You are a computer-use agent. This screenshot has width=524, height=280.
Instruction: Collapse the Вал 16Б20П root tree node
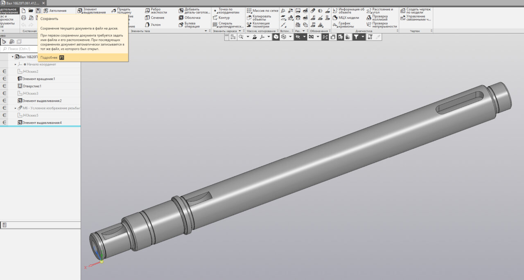coord(13,57)
